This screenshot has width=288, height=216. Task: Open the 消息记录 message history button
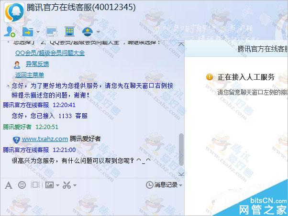click(162, 185)
